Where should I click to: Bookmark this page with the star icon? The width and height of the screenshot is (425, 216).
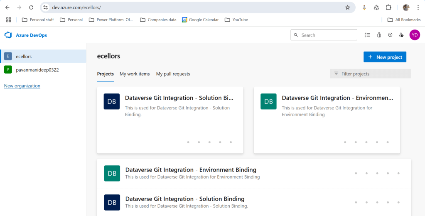click(348, 7)
